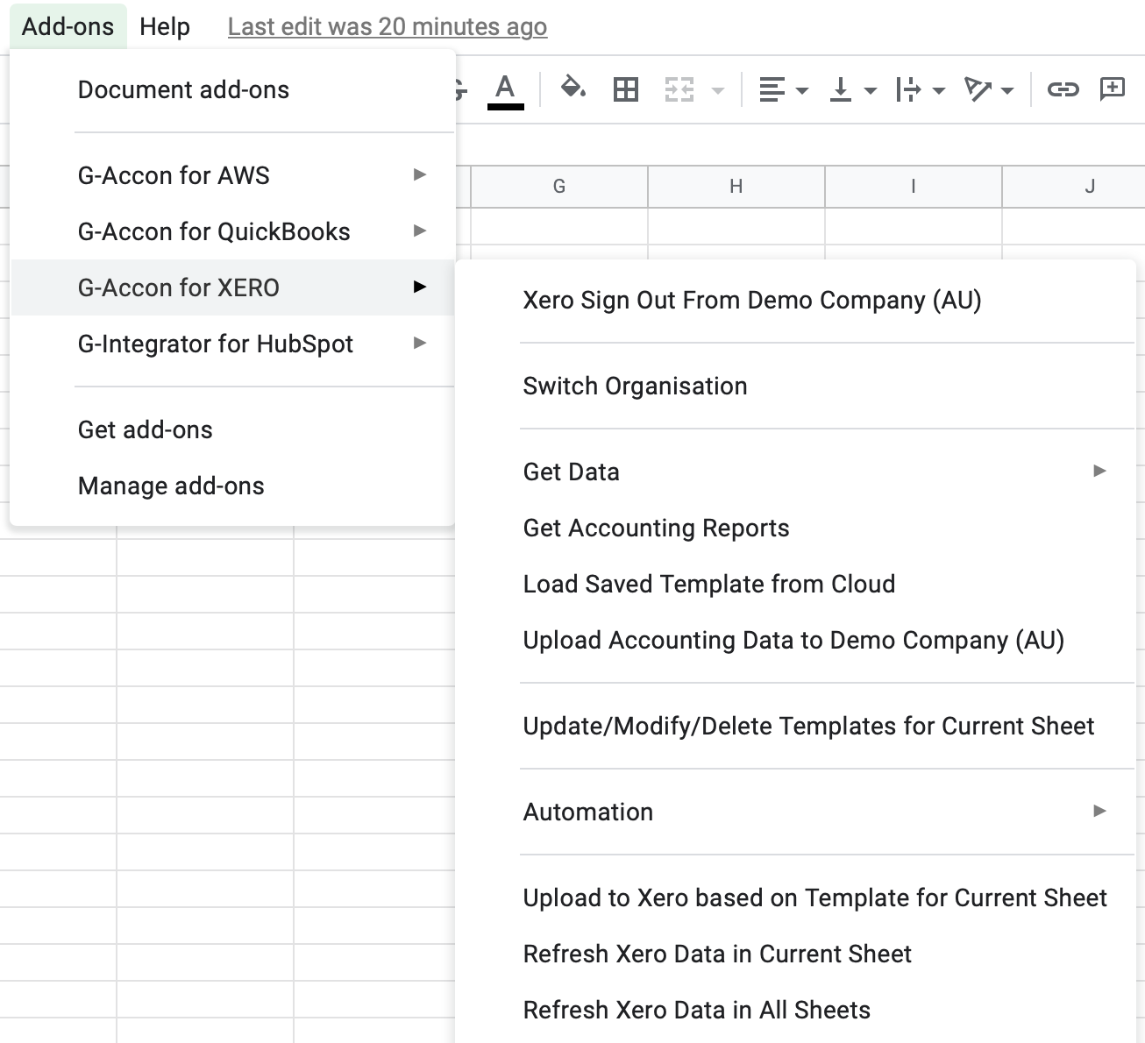This screenshot has width=1145, height=1043.
Task: Click Upload to Xero based on Template
Action: [796, 898]
